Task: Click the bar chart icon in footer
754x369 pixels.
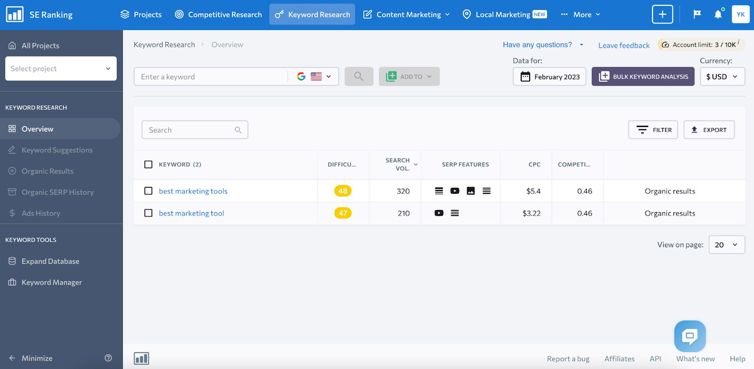Action: (x=141, y=359)
